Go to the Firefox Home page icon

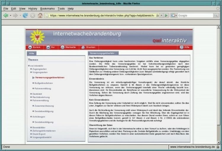click(x=40, y=15)
